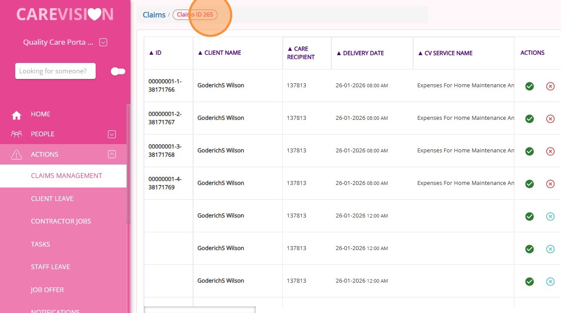Viewport: 561px width, 313px height.
Task: Open Contractor Jobs
Action: 61,221
